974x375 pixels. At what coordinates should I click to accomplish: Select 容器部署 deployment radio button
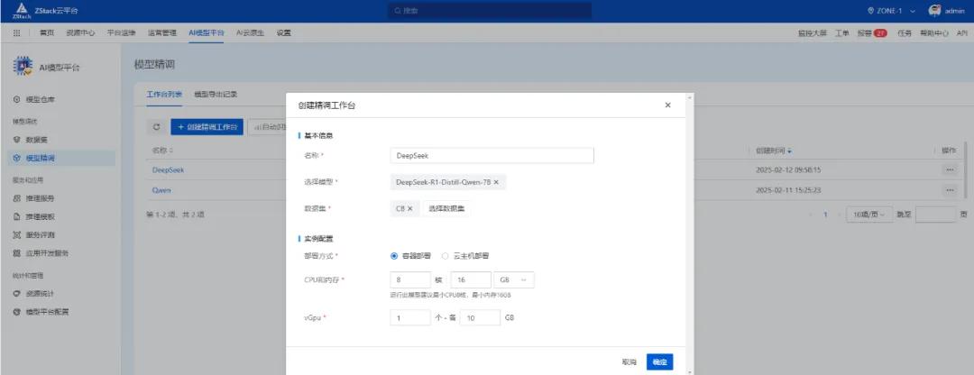[x=394, y=256]
